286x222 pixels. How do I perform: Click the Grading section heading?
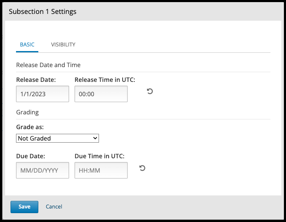click(x=27, y=112)
